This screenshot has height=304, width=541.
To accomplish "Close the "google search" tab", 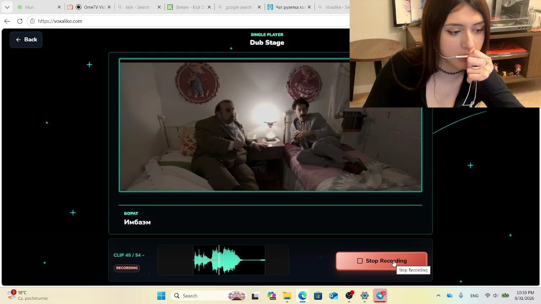I will coord(259,7).
